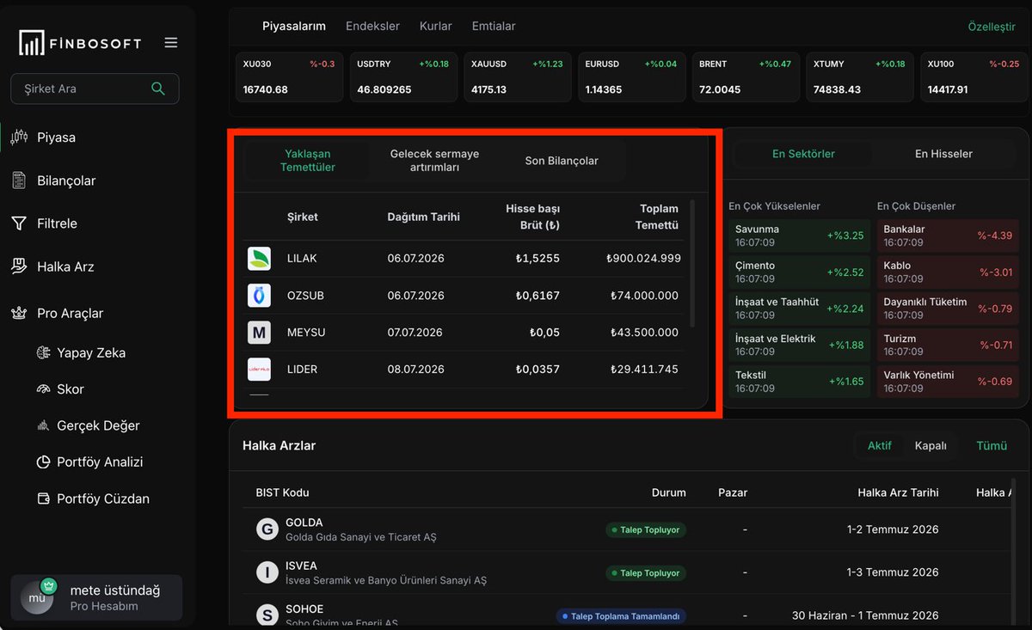Open the Bilançolar section
1032x630 pixels.
click(66, 180)
